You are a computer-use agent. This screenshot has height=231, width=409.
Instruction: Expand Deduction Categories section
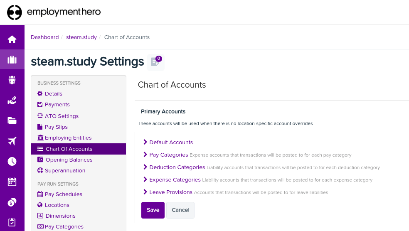pos(177,167)
